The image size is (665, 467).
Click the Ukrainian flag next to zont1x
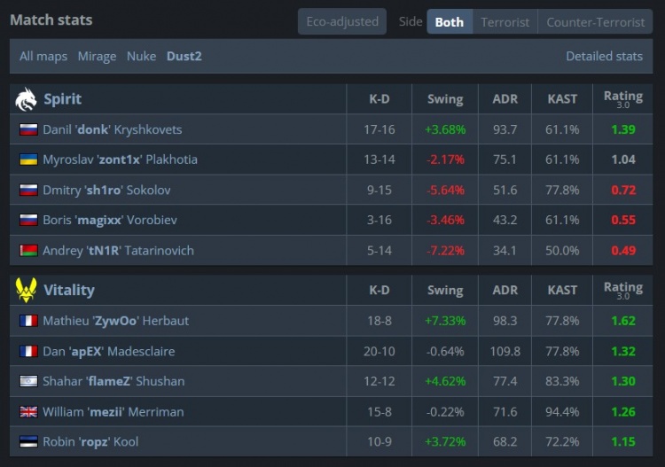pos(28,160)
